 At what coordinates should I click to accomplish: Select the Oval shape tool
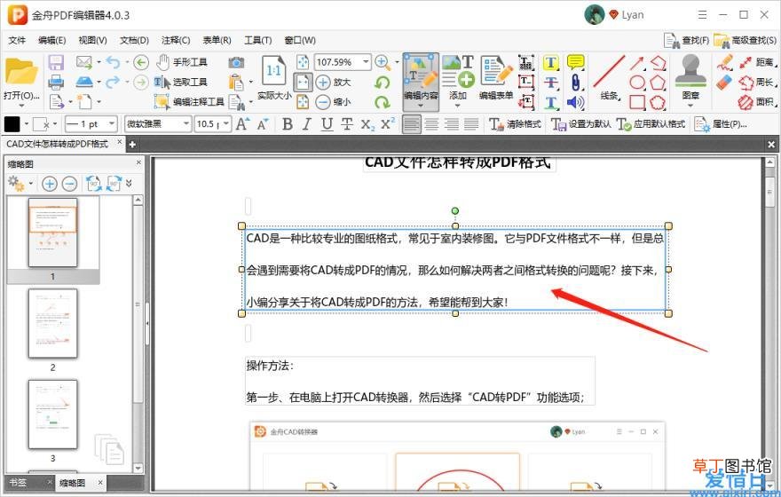(637, 83)
